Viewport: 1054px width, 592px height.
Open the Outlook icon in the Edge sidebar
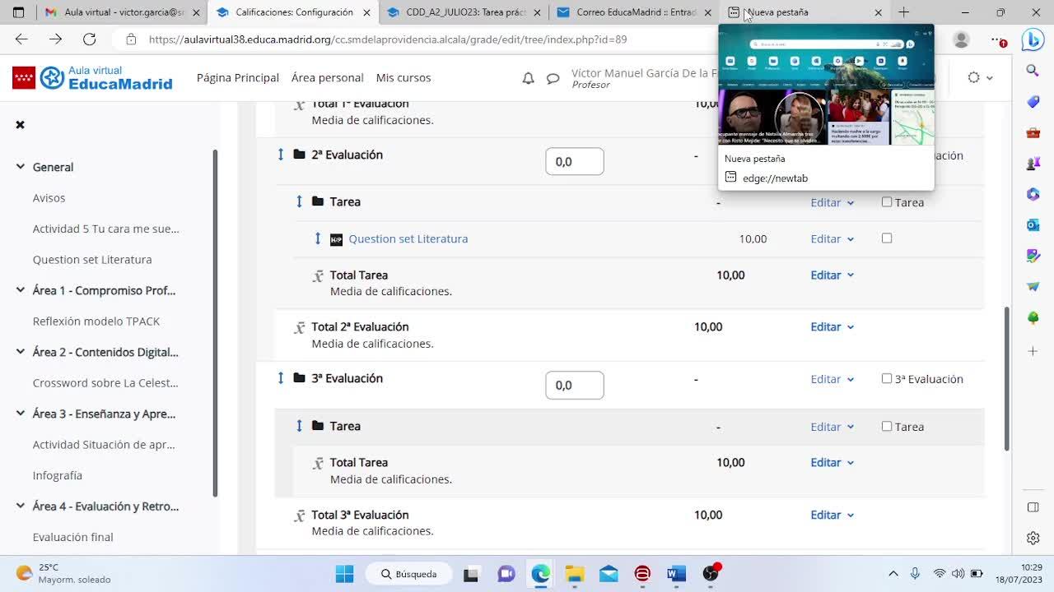click(1033, 224)
